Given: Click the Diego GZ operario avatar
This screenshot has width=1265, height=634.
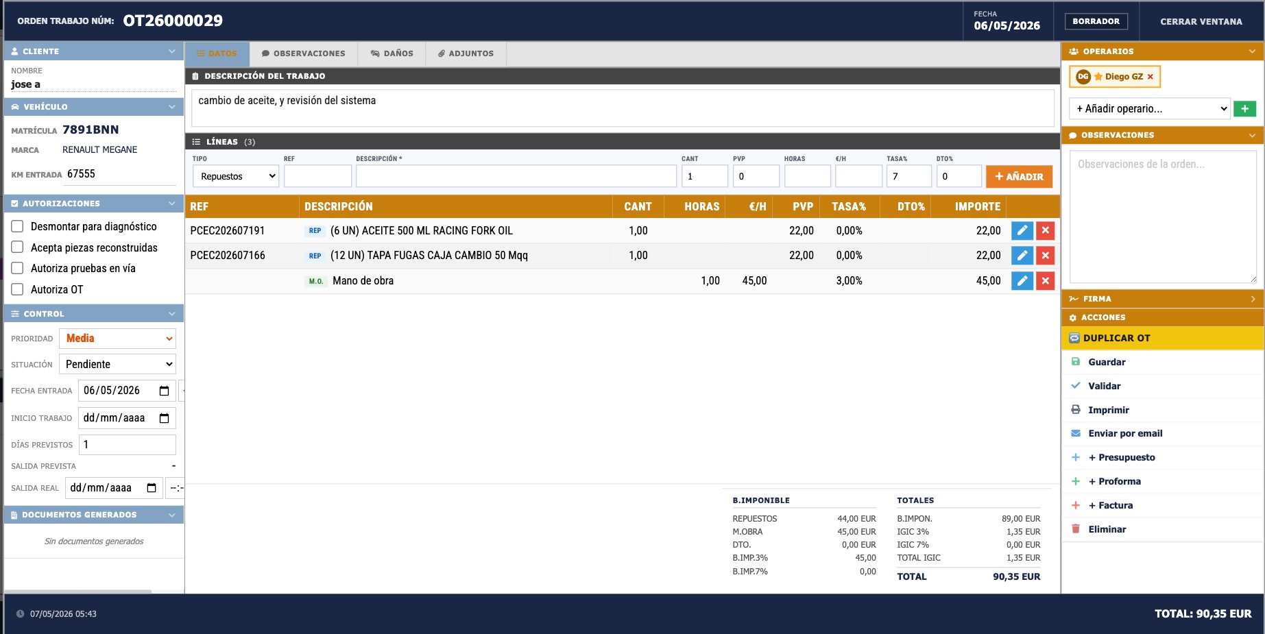Looking at the screenshot, I should [x=1083, y=77].
